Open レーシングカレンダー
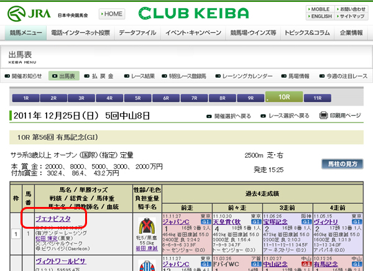This screenshot has height=271, width=373. 244,76
